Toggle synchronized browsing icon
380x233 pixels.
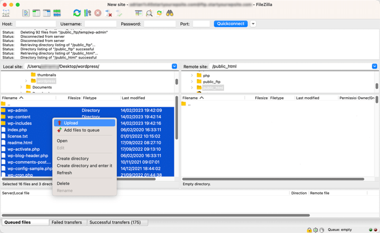(x=159, y=13)
